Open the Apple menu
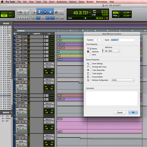 pyautogui.click(x=2, y=2)
